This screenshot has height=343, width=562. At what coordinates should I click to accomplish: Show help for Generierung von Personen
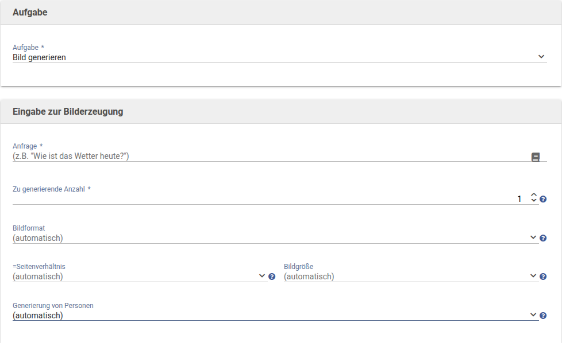pos(543,315)
